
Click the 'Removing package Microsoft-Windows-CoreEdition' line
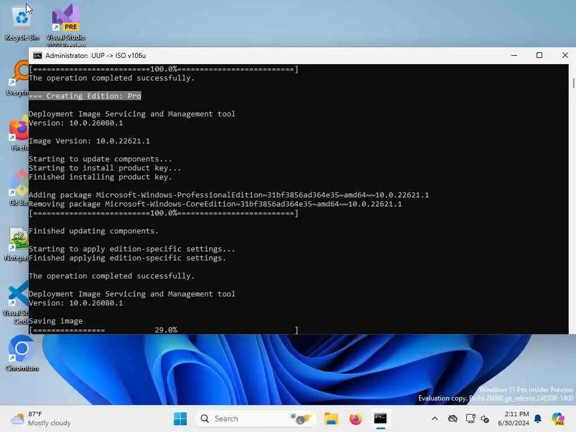[215, 204]
